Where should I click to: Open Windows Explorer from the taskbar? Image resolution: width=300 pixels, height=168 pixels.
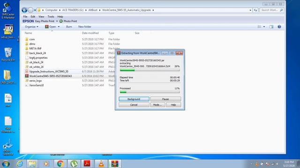click(32, 164)
